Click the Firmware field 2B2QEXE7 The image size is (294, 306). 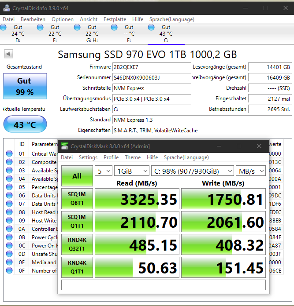(x=152, y=67)
